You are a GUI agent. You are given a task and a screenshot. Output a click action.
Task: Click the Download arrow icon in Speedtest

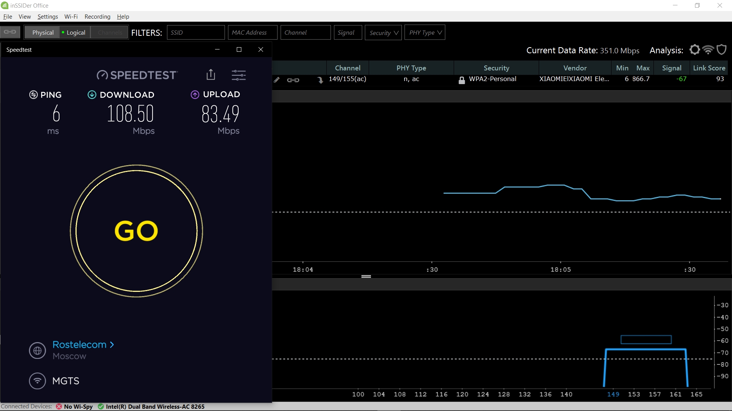pyautogui.click(x=92, y=95)
